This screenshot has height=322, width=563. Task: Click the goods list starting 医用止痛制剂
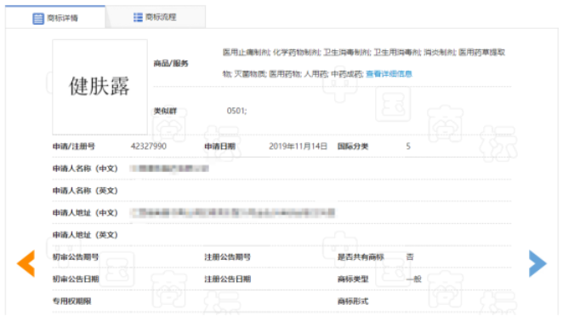coord(364,63)
